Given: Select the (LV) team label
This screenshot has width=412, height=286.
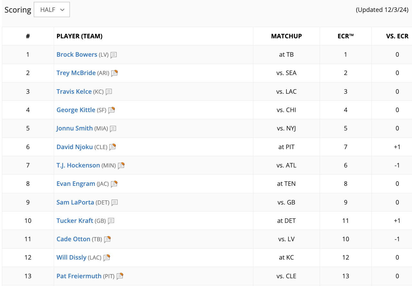Looking at the screenshot, I should (104, 55).
